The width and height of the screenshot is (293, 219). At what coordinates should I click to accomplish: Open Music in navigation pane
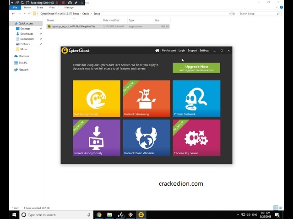tap(24, 49)
